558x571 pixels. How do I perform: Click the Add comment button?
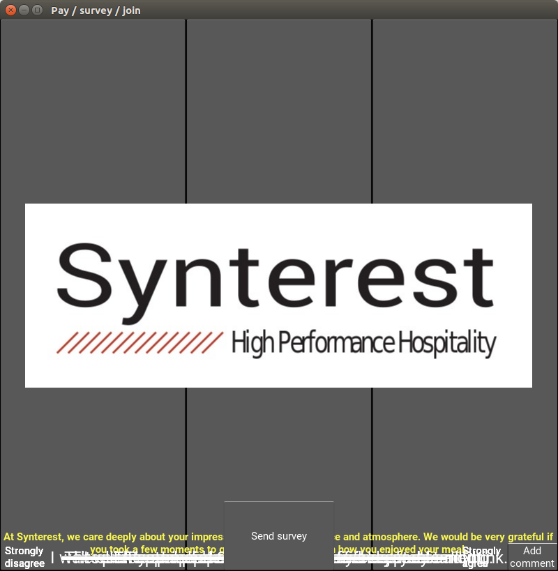[x=532, y=557]
